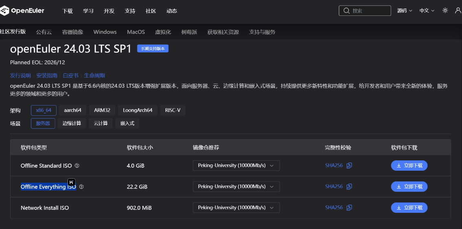Click the 完整性校验 column header
462x229 pixels.
pos(338,148)
